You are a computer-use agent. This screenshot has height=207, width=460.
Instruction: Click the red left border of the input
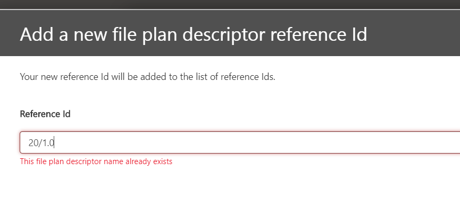20,142
